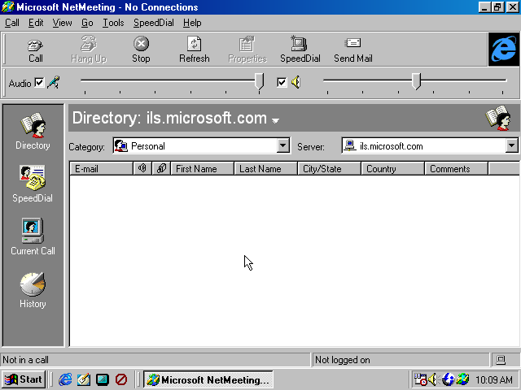
Task: Open the Edit menu
Action: point(36,23)
